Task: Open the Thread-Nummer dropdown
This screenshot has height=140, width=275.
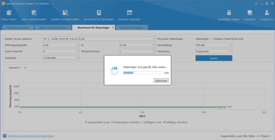Action: (x=154, y=51)
